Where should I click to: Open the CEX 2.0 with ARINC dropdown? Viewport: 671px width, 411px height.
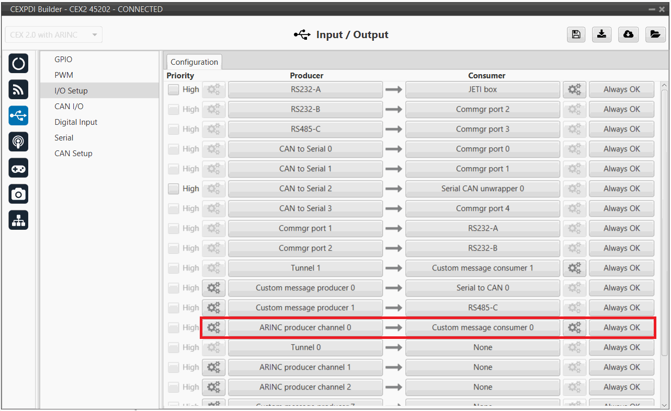click(54, 35)
